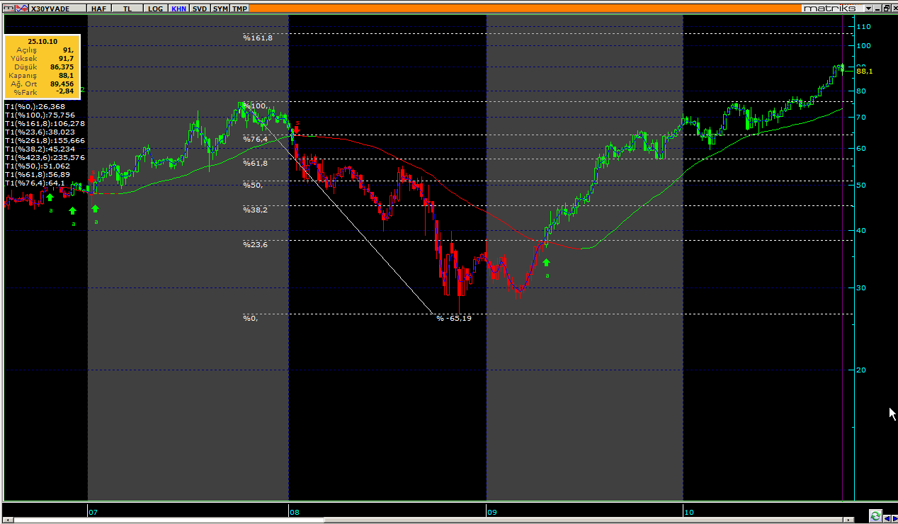Click the green refresh icon at bottom right

[x=875, y=516]
